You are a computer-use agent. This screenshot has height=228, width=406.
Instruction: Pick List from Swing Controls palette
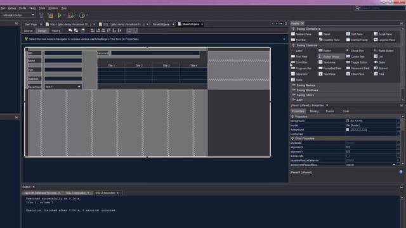379,56
